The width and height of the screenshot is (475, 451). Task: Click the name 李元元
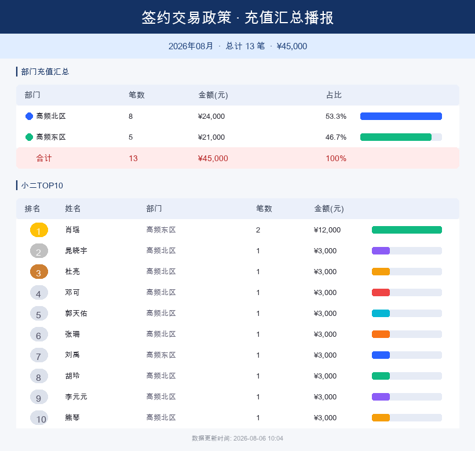[x=76, y=397]
